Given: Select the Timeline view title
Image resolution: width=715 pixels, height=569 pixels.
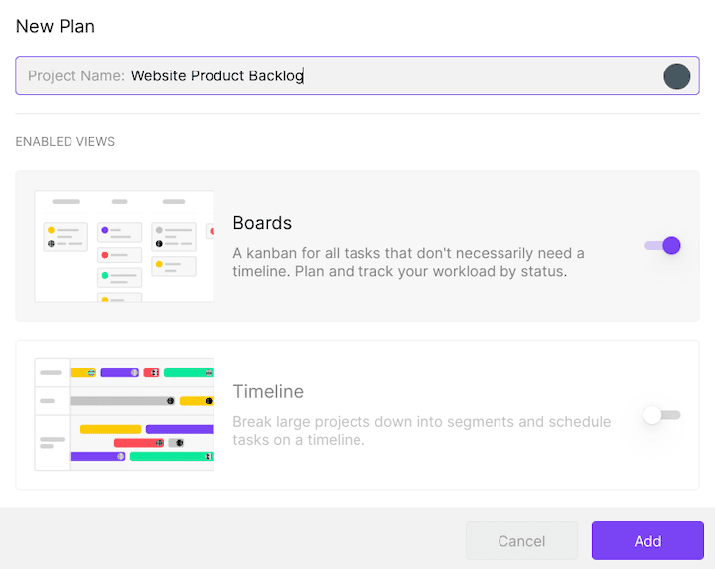Looking at the screenshot, I should click(x=268, y=391).
